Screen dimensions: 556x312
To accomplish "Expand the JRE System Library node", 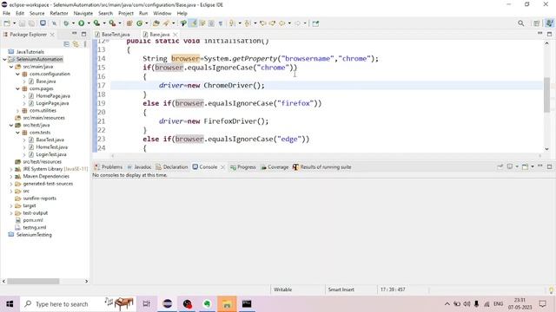I will 11,169.
